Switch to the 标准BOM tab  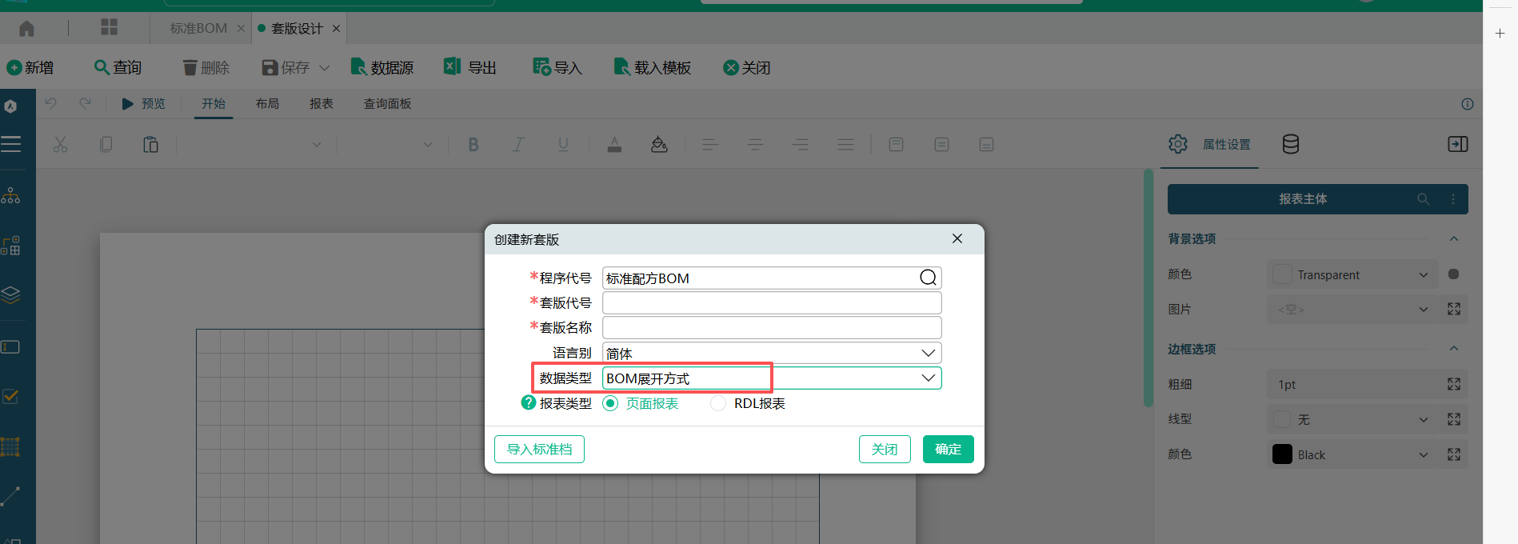click(x=198, y=29)
